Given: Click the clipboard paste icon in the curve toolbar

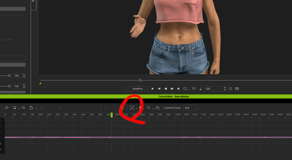Looking at the screenshot, I should click(x=31, y=108).
